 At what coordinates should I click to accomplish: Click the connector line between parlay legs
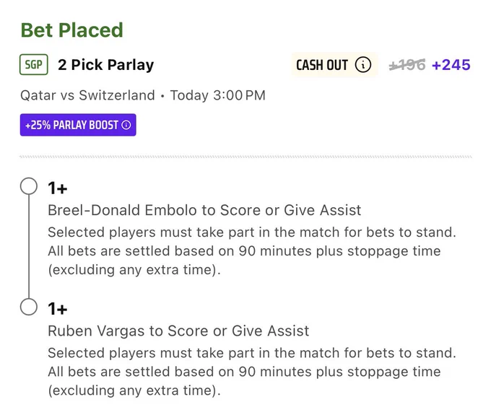(x=29, y=246)
